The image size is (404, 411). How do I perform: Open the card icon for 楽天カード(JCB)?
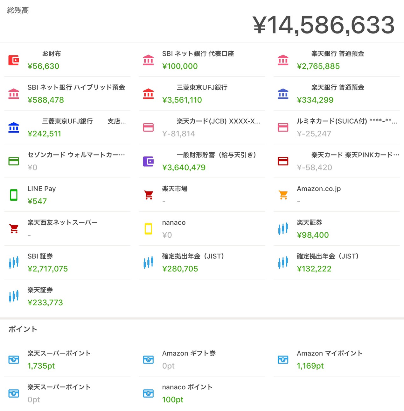point(148,127)
